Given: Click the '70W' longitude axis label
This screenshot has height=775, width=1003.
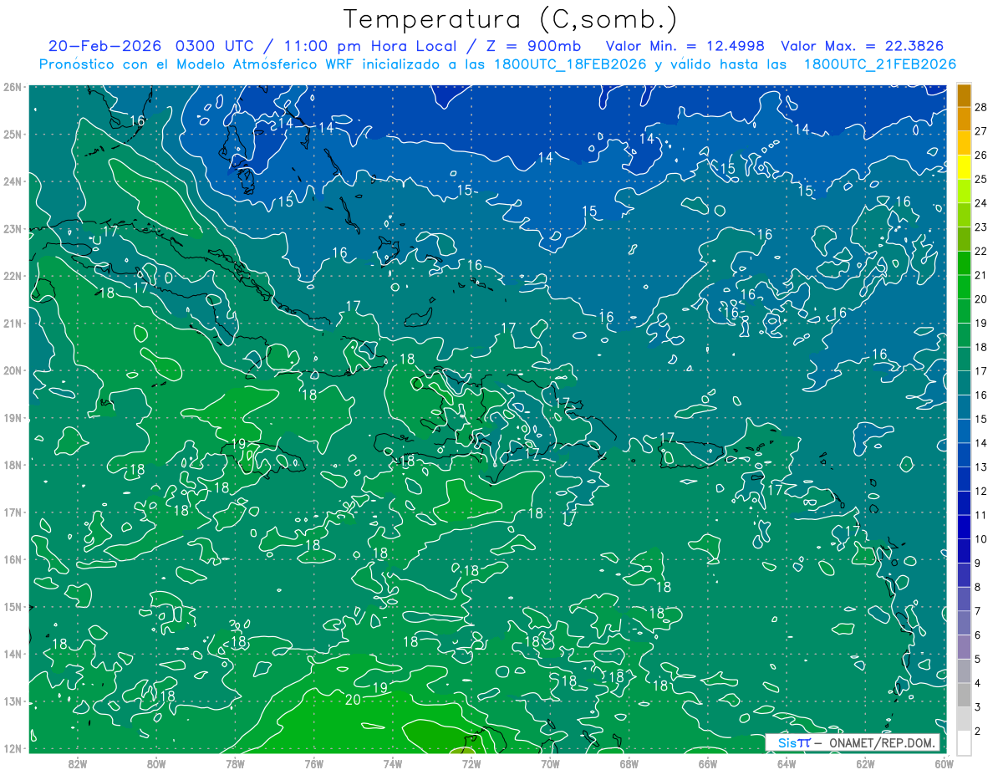Looking at the screenshot, I should [550, 763].
